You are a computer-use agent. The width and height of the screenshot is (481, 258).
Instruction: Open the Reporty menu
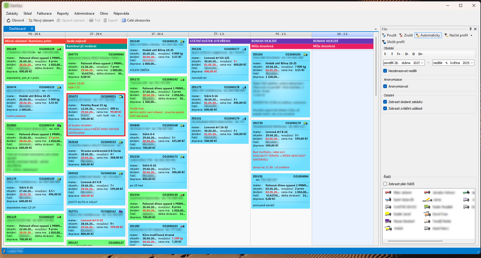[x=63, y=13]
